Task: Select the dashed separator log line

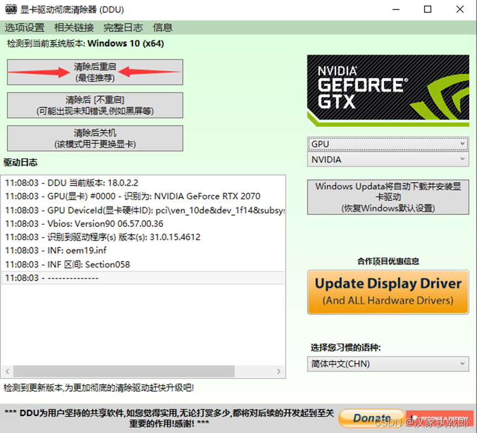Action: pos(143,278)
